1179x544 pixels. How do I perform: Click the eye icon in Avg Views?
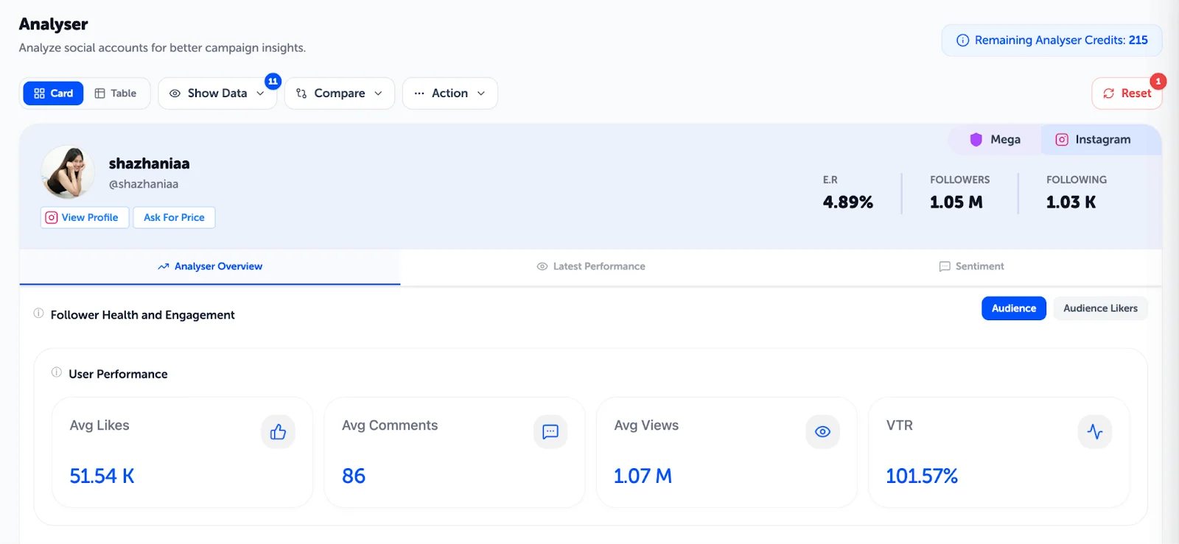822,432
